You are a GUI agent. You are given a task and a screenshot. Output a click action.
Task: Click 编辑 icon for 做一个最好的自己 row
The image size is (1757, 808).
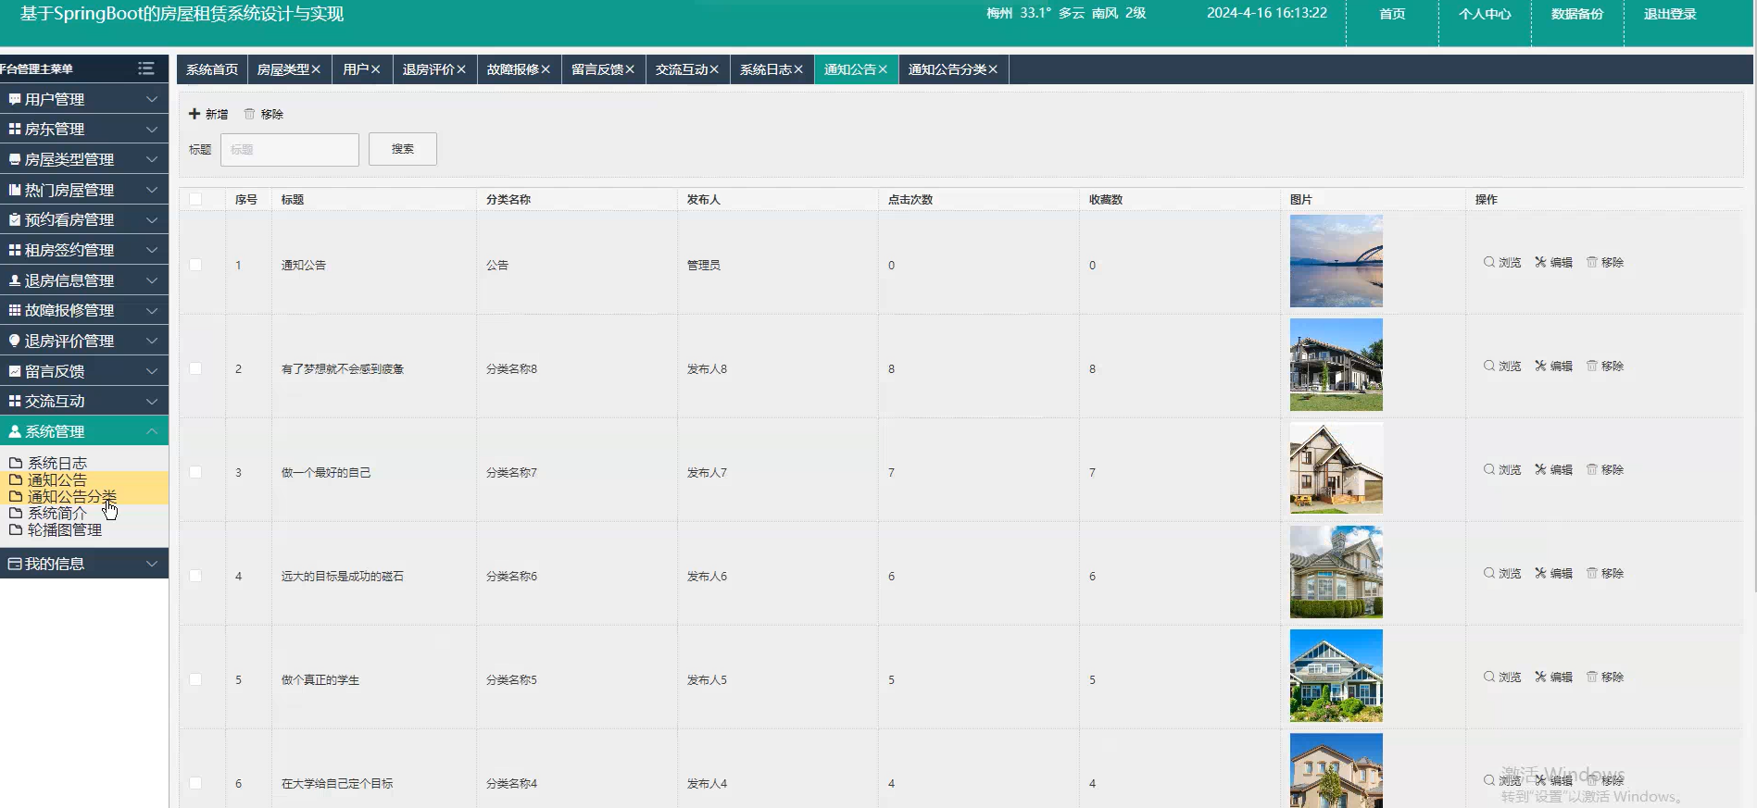pyautogui.click(x=1540, y=469)
